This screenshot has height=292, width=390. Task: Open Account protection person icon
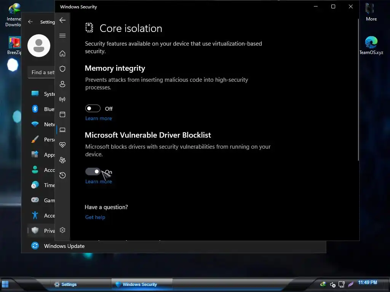pos(62,84)
